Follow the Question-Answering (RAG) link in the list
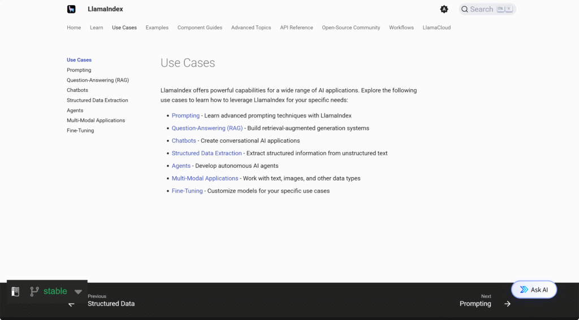Screen dimensions: 579x320 point(207,128)
